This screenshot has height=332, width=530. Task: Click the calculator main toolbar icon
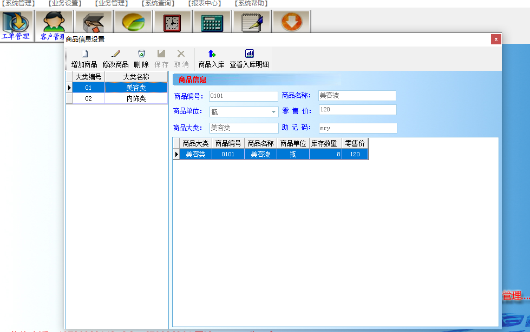pyautogui.click(x=212, y=22)
